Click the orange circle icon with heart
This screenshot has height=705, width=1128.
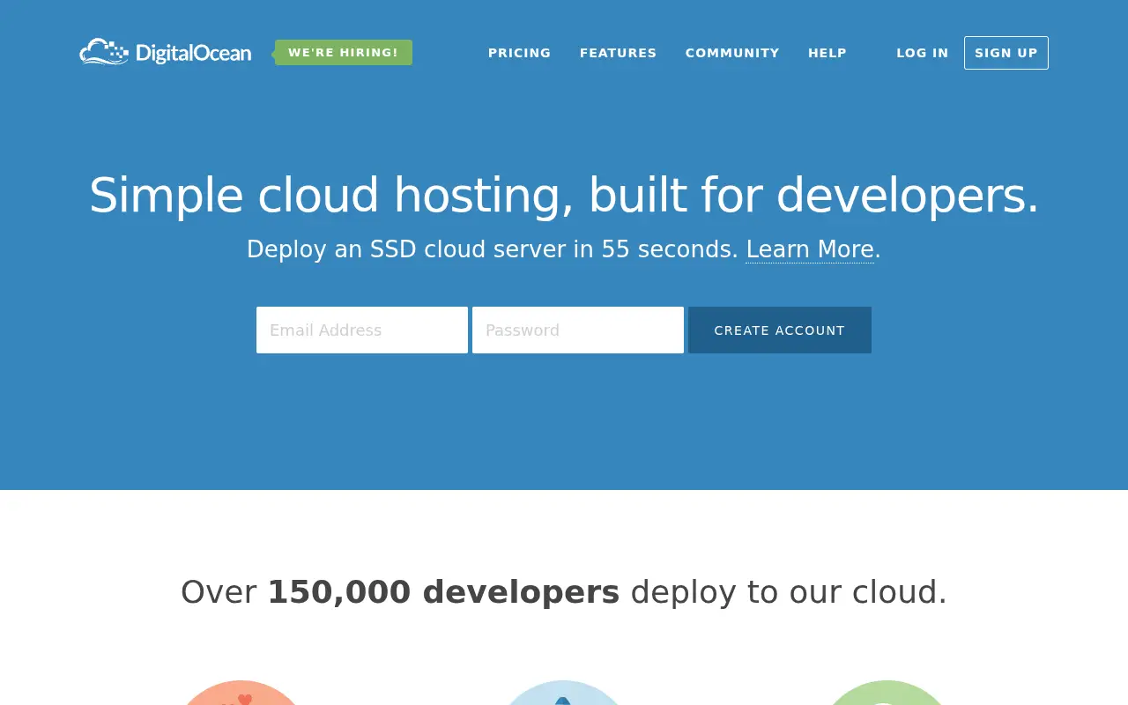point(241,693)
